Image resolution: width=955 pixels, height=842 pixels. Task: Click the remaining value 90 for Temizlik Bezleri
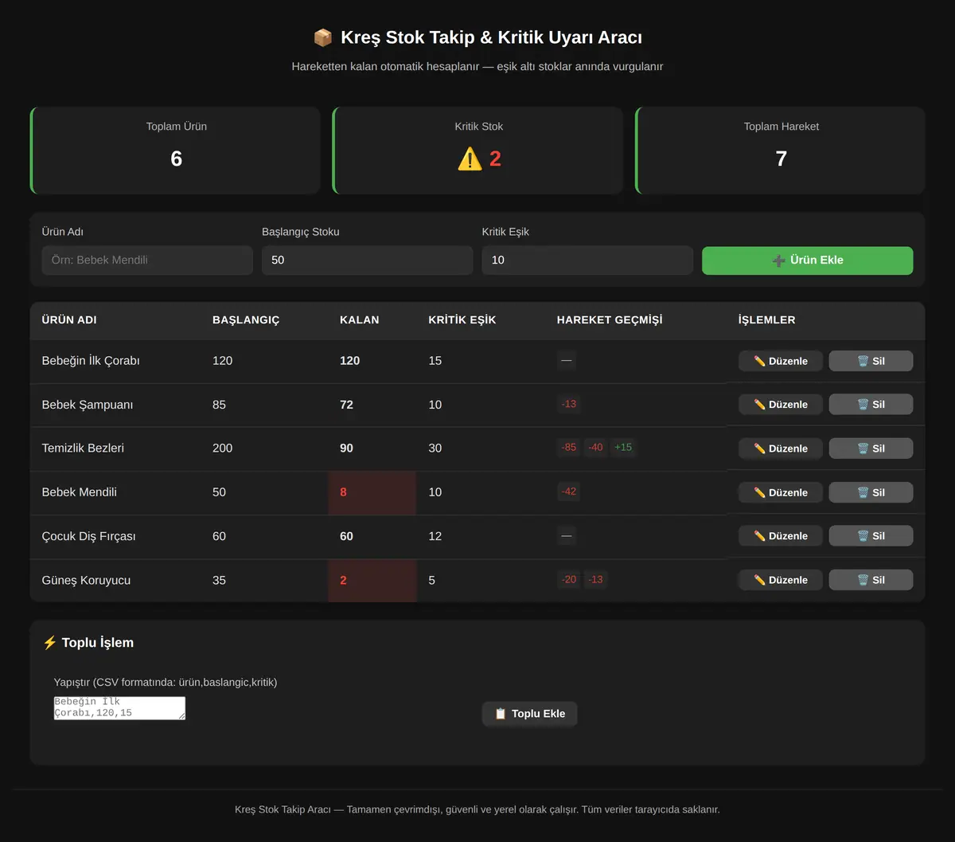click(x=346, y=448)
